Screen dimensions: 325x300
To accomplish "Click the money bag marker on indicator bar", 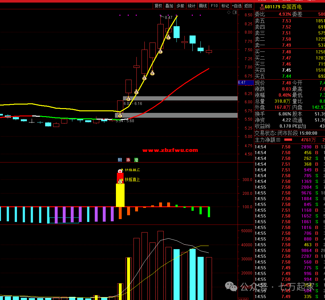I will [x=120, y=181].
